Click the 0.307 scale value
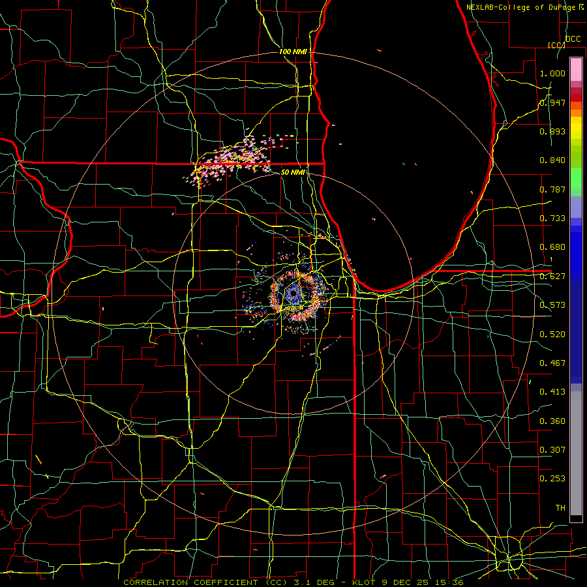Image resolution: width=587 pixels, height=587 pixels. click(552, 450)
